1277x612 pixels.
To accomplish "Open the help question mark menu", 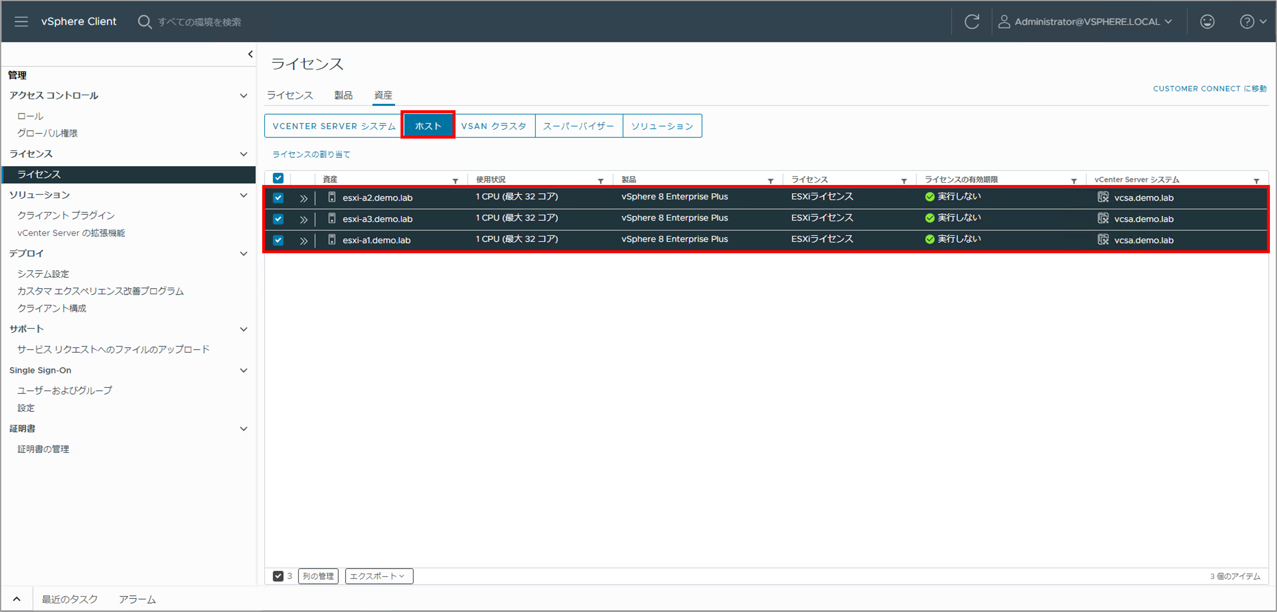I will click(x=1253, y=21).
